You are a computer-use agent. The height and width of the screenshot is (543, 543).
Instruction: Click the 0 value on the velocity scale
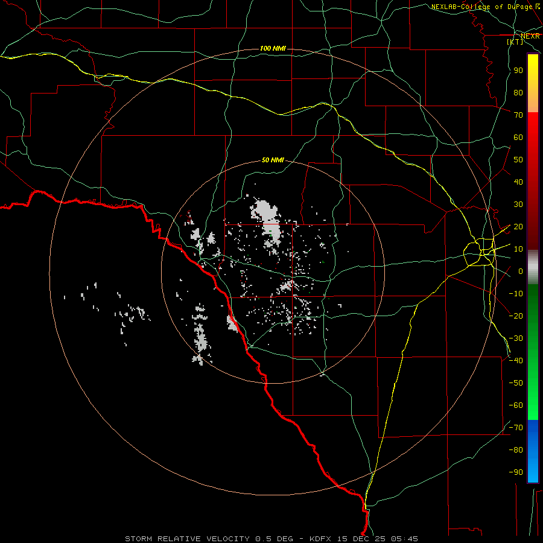(521, 271)
